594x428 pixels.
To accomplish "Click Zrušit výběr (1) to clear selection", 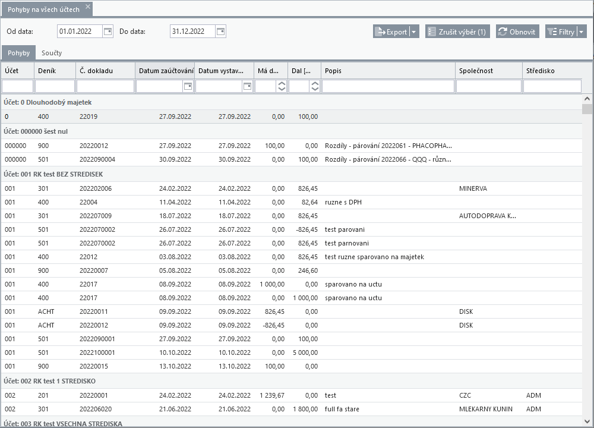I will pyautogui.click(x=457, y=32).
